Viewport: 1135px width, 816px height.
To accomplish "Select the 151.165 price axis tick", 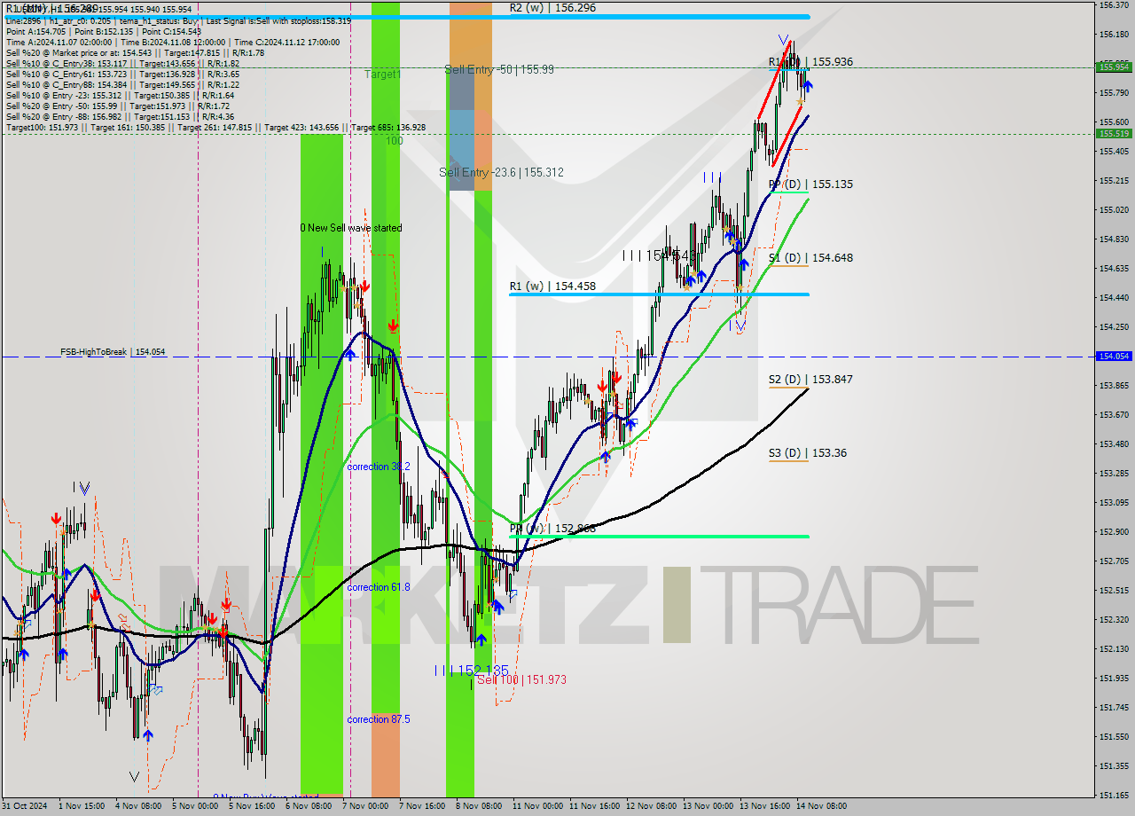I will 1114,796.
